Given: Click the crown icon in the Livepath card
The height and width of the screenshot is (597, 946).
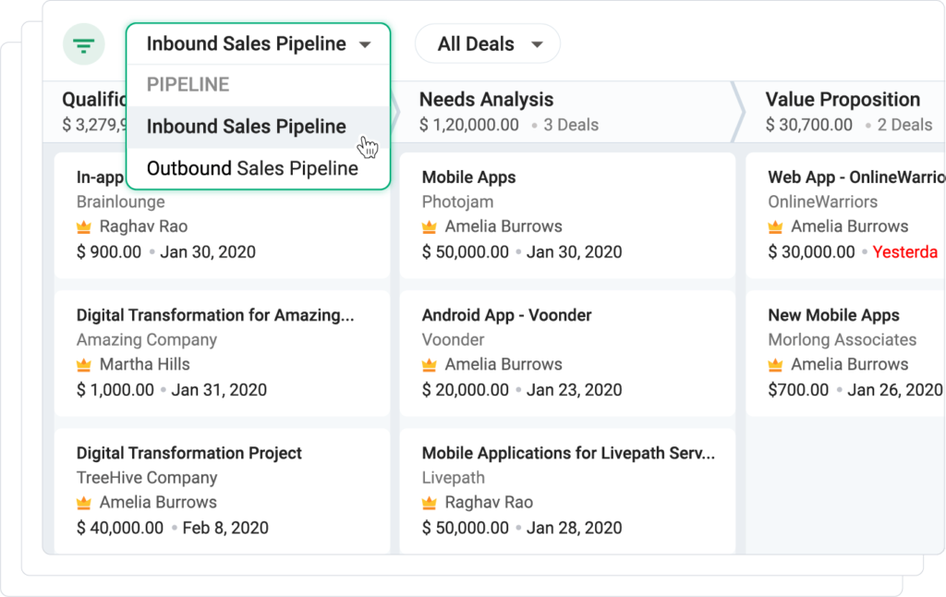Looking at the screenshot, I should point(429,502).
